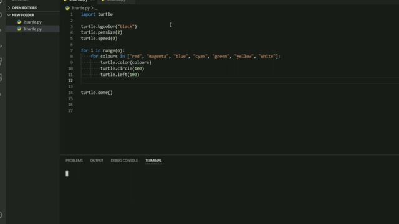This screenshot has width=399, height=224.
Task: Click line number 14 in the gutter
Action: 70,93
